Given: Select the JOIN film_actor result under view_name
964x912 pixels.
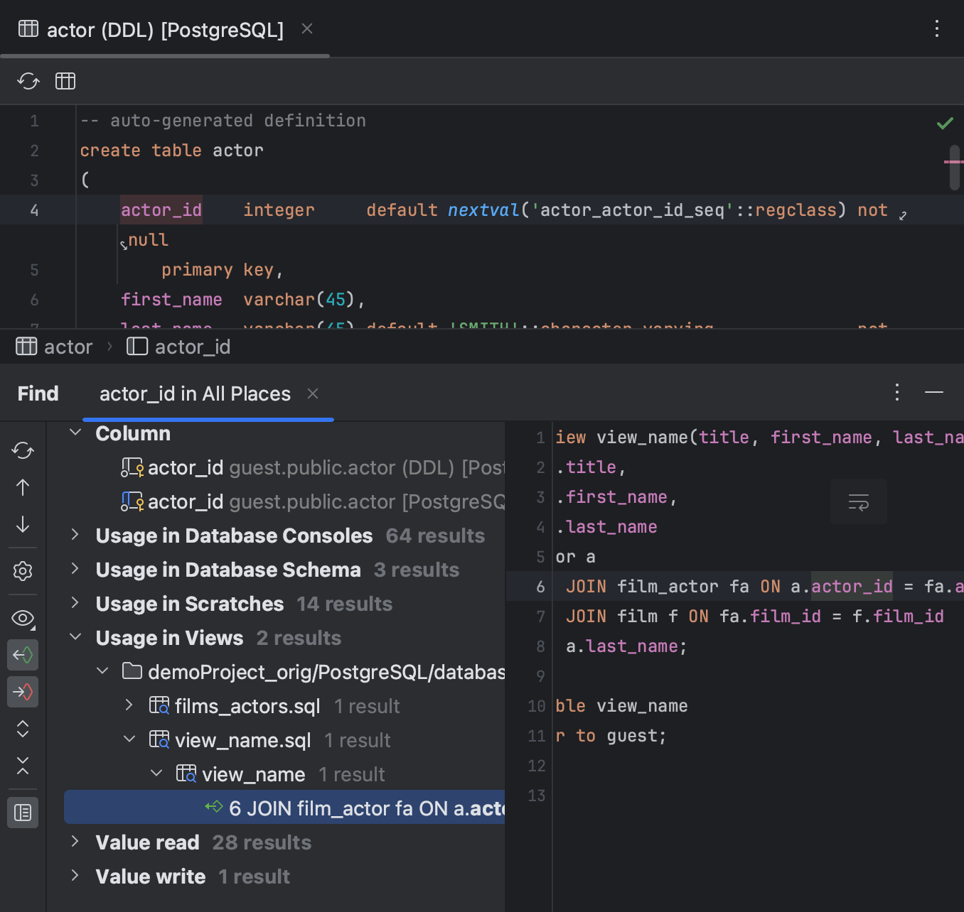Looking at the screenshot, I should point(355,807).
